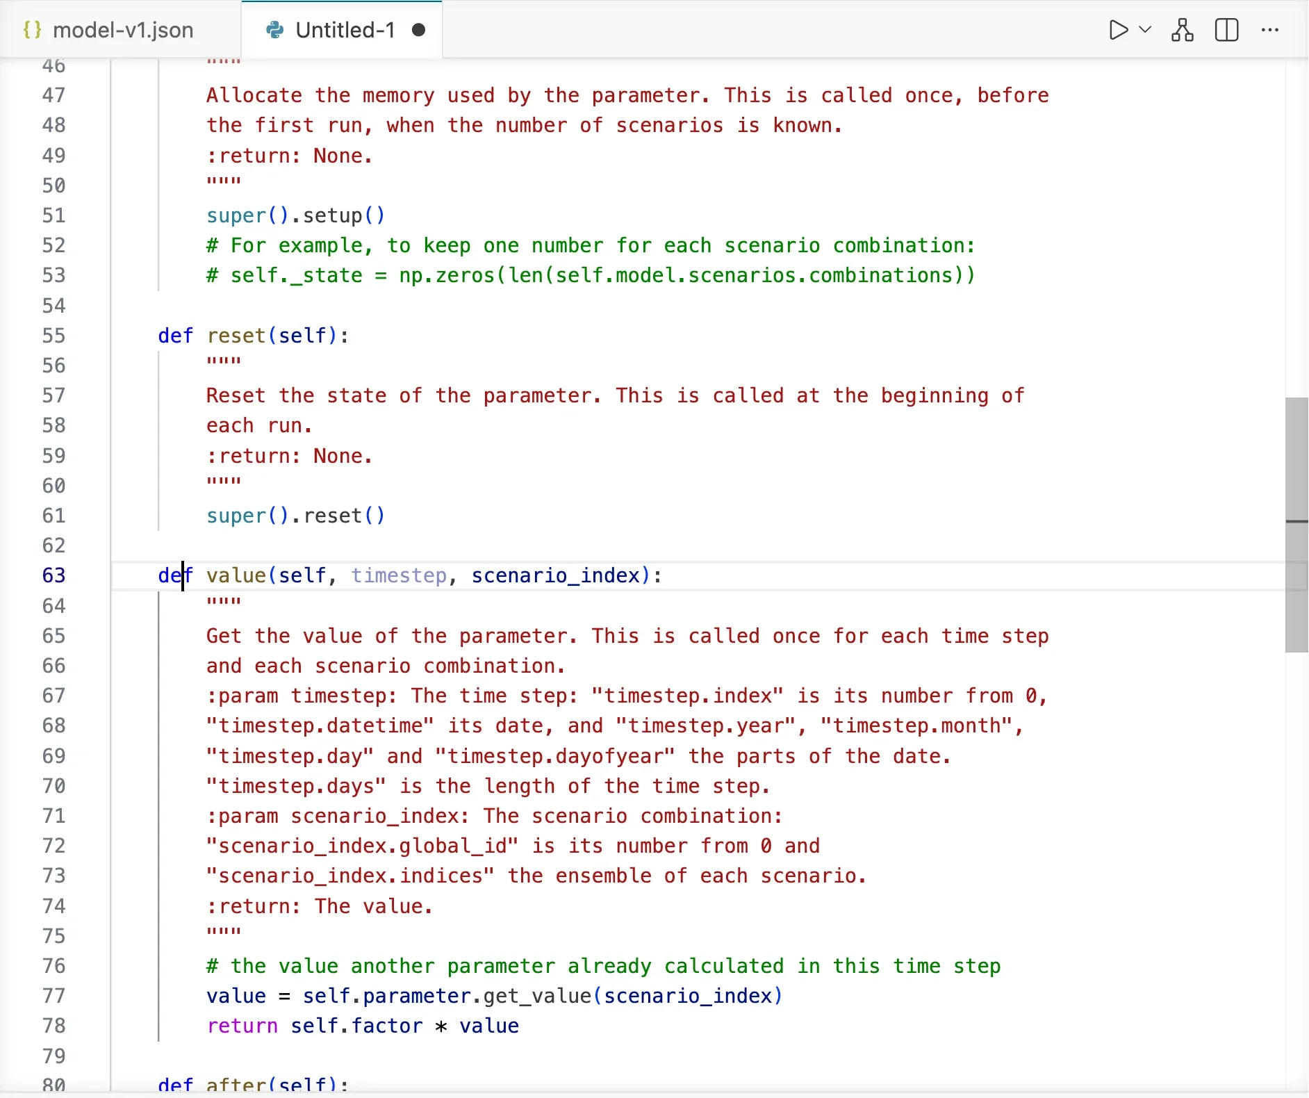The height and width of the screenshot is (1098, 1309).
Task: Click 'return self.factor * value' line
Action: click(x=363, y=1026)
